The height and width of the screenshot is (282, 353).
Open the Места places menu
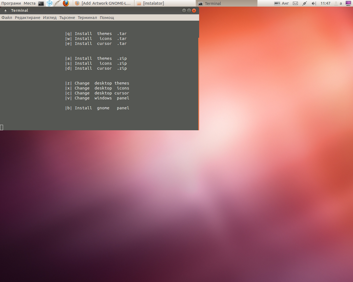click(30, 3)
